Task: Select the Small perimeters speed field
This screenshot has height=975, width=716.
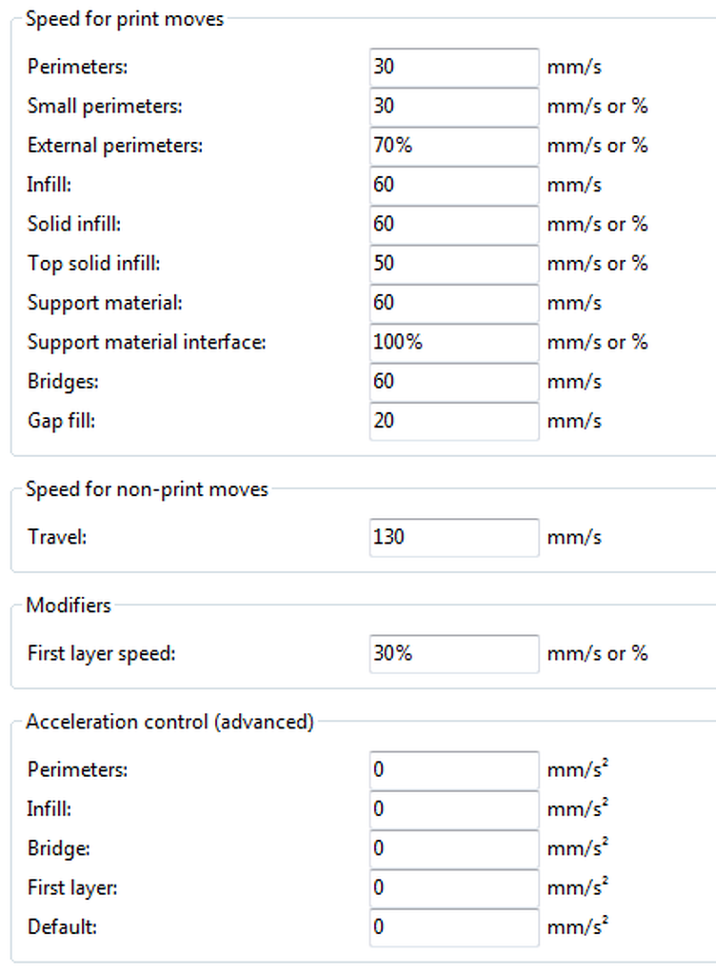Action: tap(454, 107)
